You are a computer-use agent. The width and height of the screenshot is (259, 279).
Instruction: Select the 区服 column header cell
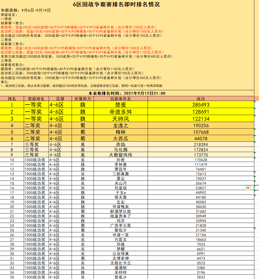pyautogui.click(x=60, y=99)
